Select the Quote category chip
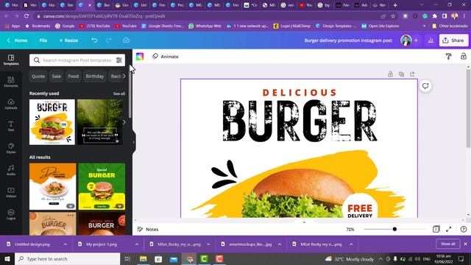471x265 pixels. (x=38, y=77)
